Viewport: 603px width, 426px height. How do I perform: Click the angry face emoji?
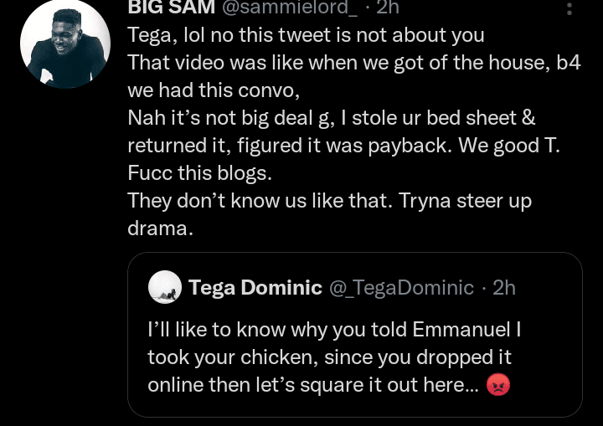(x=498, y=385)
